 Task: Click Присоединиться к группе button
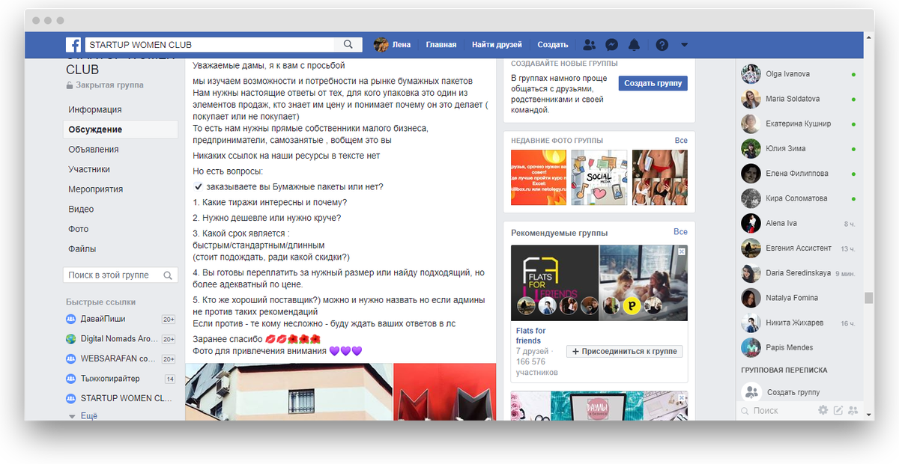pyautogui.click(x=624, y=351)
